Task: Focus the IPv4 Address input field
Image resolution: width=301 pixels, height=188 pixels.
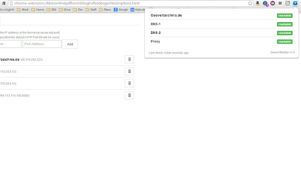Action: (42, 44)
